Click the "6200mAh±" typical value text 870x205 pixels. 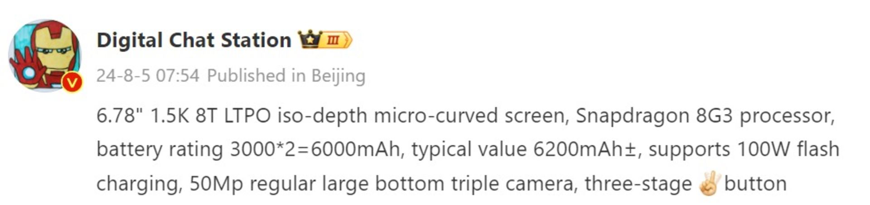[585, 149]
